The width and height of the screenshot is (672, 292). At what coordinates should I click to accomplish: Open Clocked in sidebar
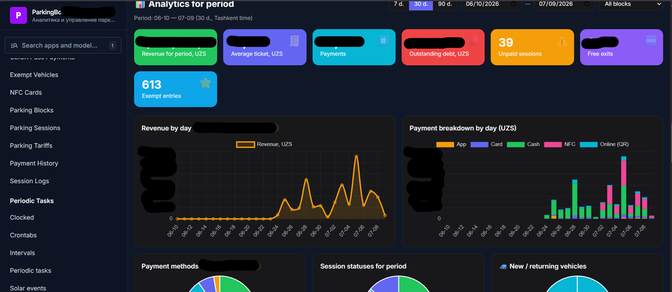click(22, 218)
